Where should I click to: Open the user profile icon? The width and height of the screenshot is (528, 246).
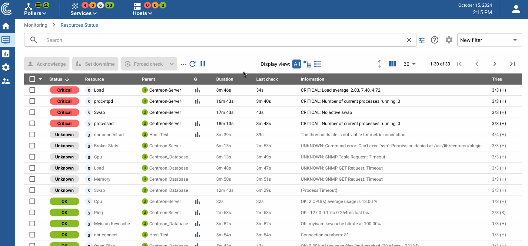click(516, 9)
